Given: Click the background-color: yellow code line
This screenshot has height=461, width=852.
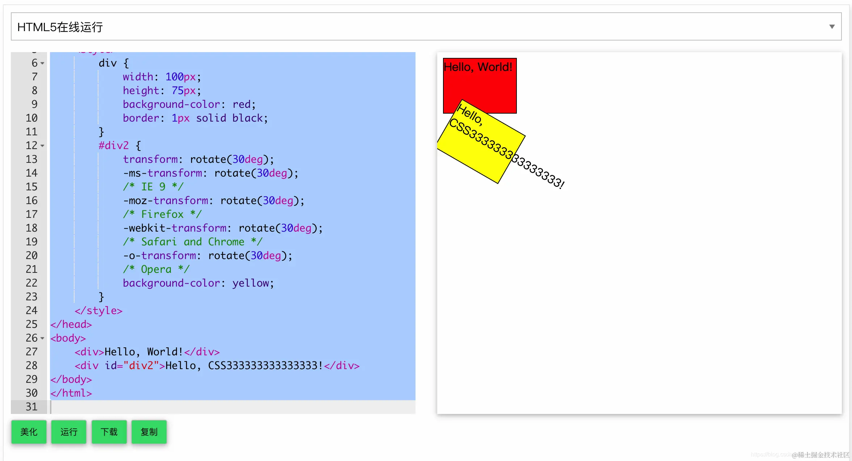Looking at the screenshot, I should 198,283.
